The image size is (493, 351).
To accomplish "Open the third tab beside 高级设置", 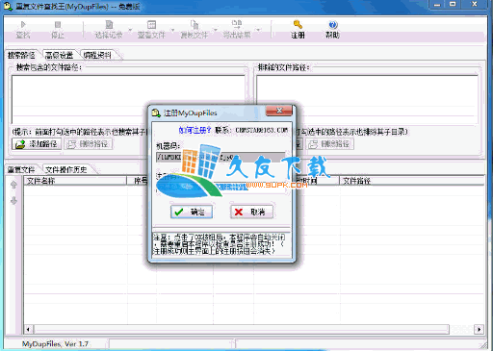I will (x=97, y=55).
